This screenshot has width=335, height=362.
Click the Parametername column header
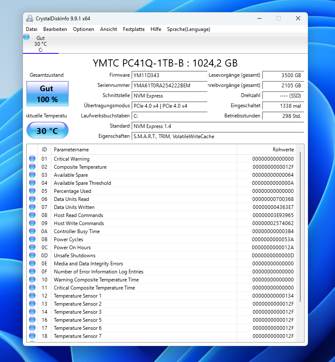144,150
